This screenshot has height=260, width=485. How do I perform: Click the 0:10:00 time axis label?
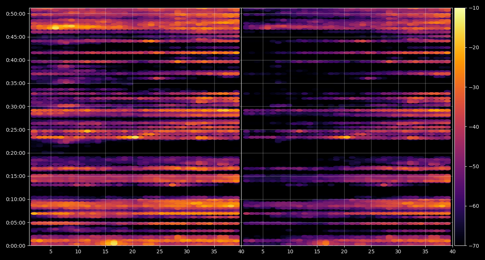point(15,199)
